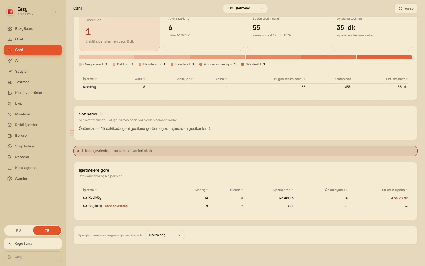Sort by Gecikiyor column header
Screen dimensions: 425x266
pos(184,79)
